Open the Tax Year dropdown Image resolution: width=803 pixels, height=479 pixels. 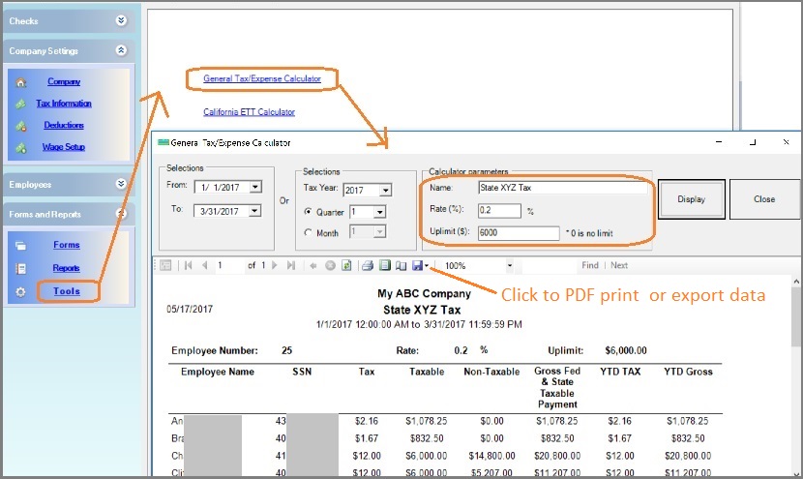click(385, 191)
